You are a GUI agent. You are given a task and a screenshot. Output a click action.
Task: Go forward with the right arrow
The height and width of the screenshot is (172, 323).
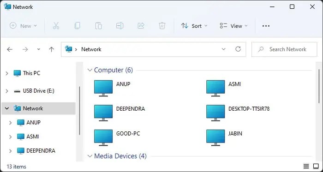[x=25, y=49]
